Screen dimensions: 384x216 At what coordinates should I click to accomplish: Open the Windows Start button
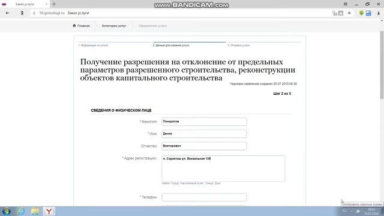(x=6, y=211)
